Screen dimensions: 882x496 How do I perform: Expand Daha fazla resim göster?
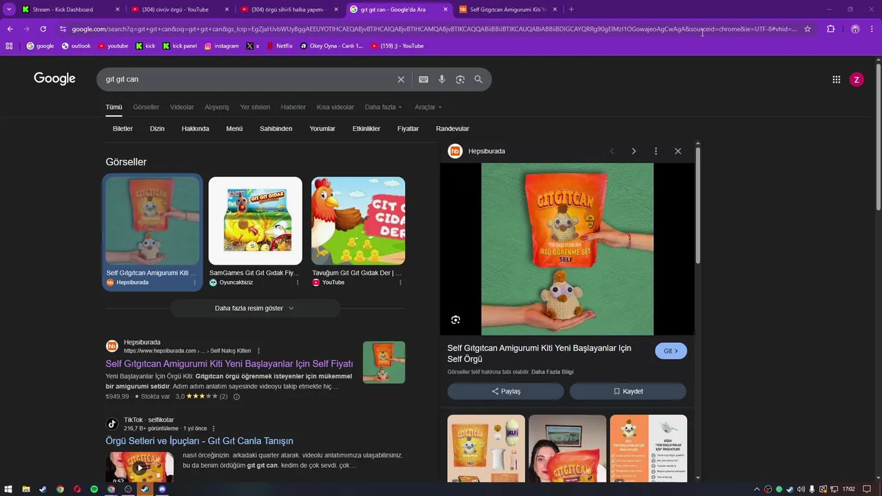tap(254, 308)
